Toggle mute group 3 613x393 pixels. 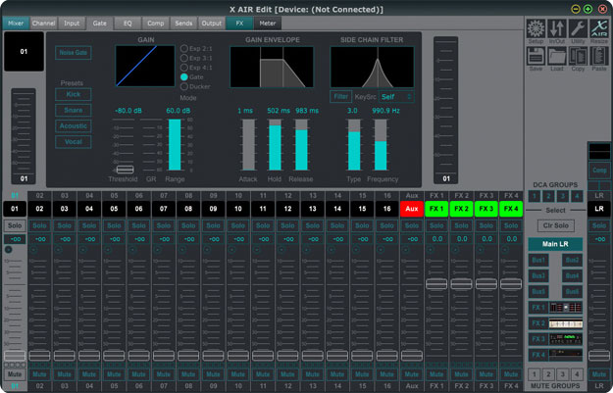pos(563,374)
